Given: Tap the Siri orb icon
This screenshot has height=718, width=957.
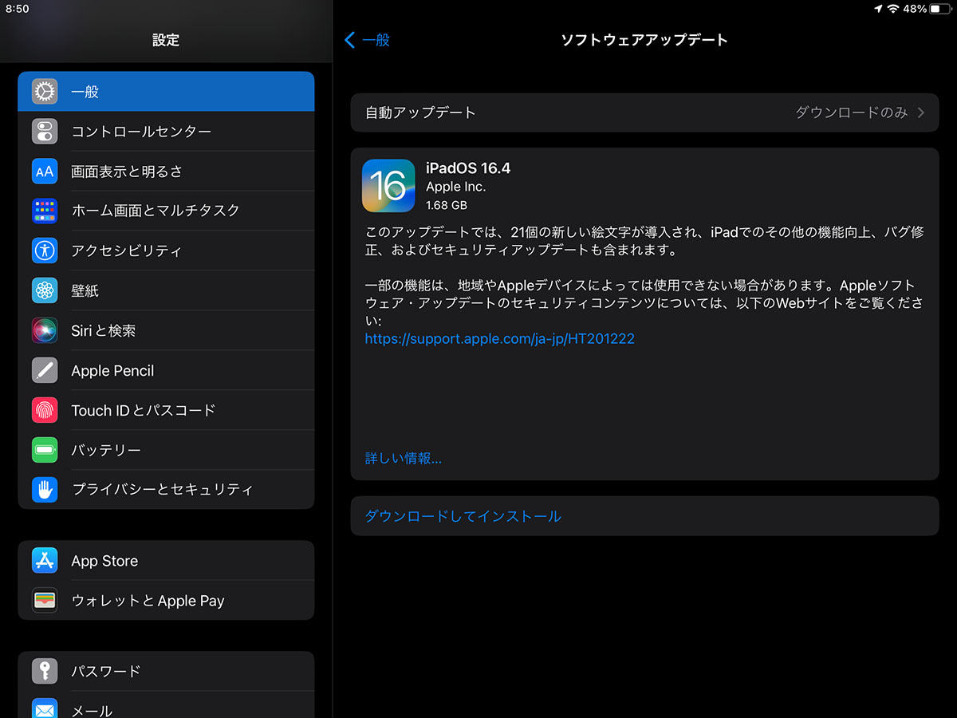Looking at the screenshot, I should [45, 330].
